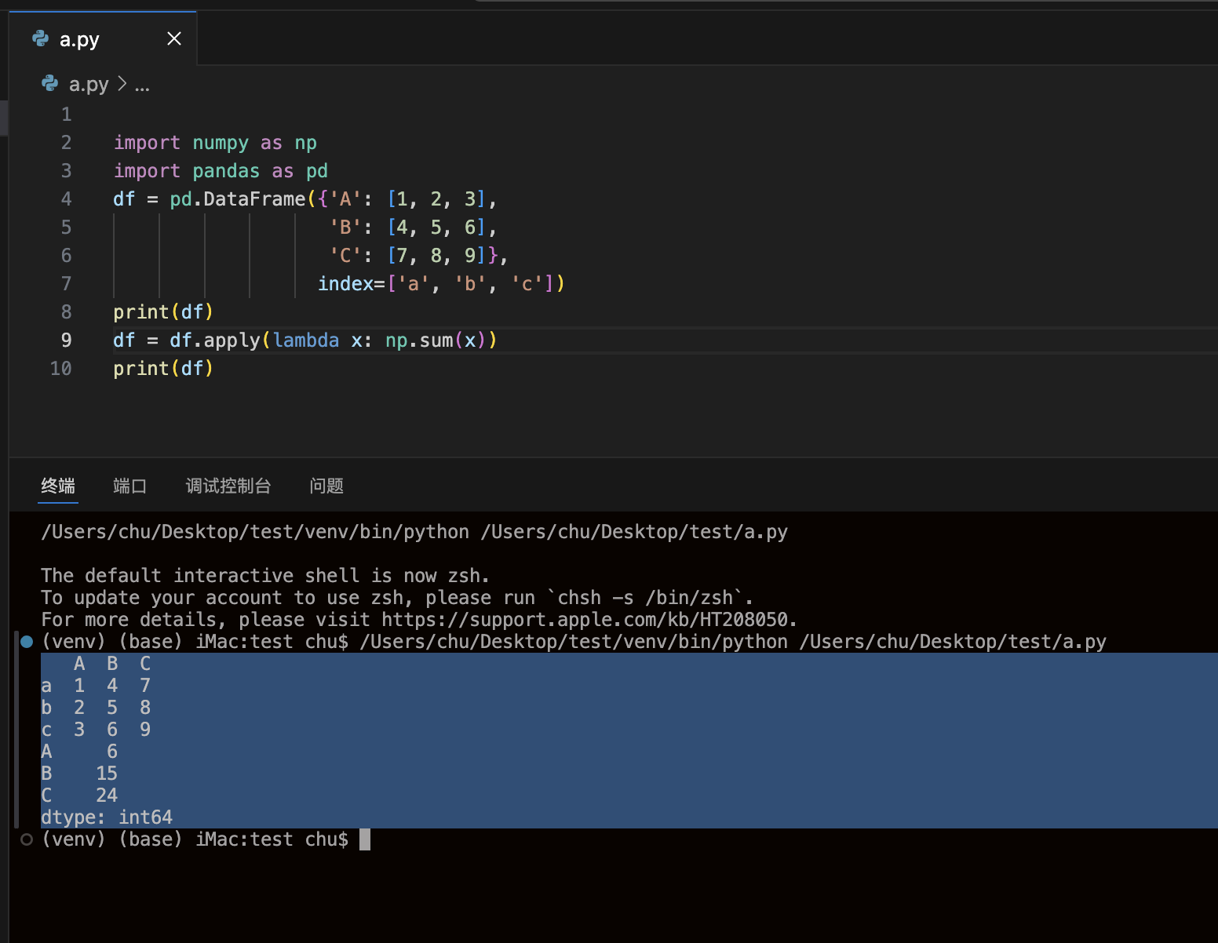Click the Python icon on a.py tab
This screenshot has width=1218, height=943.
(x=41, y=38)
